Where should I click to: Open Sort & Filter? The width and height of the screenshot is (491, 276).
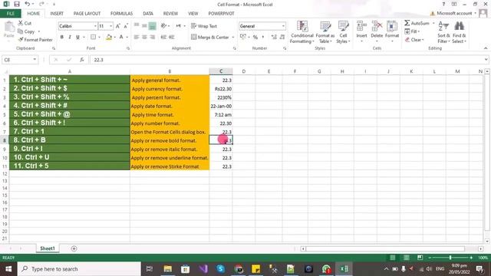pos(443,32)
